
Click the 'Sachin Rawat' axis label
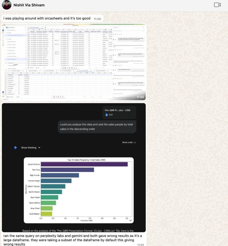(34, 192)
